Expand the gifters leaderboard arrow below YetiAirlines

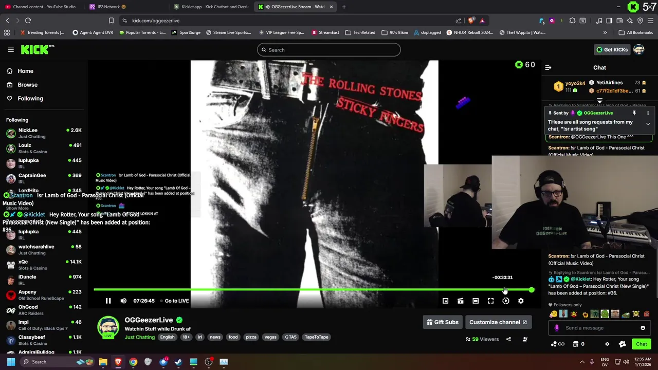click(x=599, y=101)
